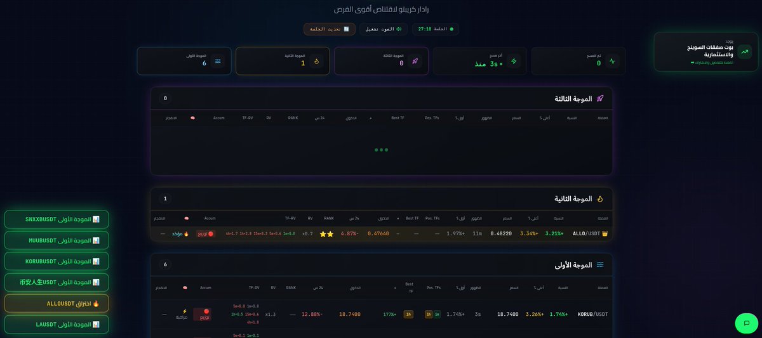Click the crown icon next to ALLO/USDT
Image resolution: width=762 pixels, height=338 pixels.
coord(605,233)
